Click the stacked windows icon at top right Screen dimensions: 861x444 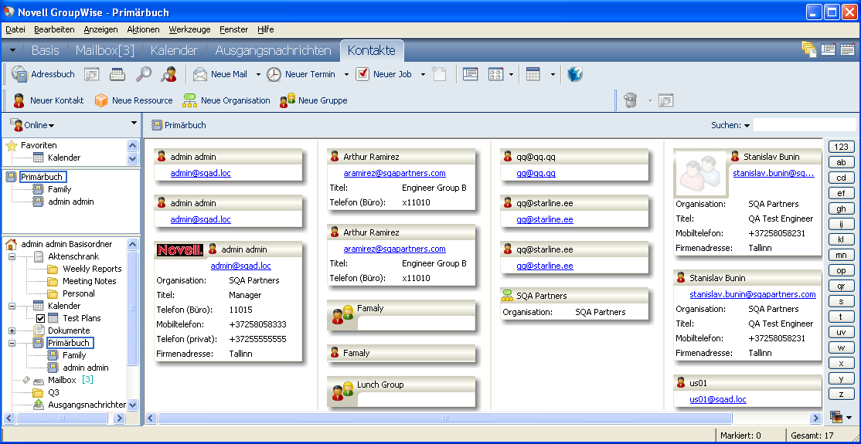[809, 49]
